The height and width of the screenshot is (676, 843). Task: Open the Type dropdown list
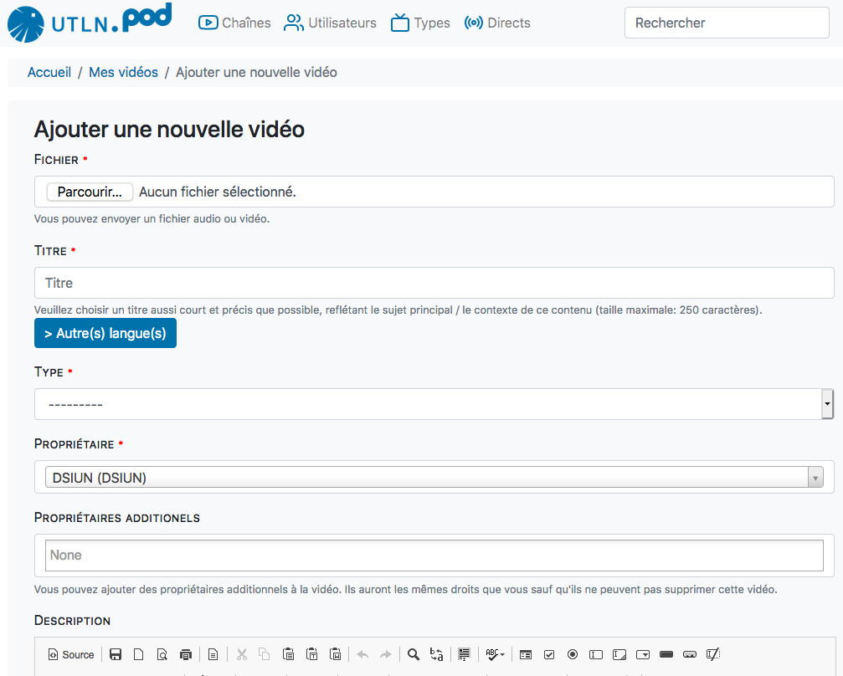433,404
